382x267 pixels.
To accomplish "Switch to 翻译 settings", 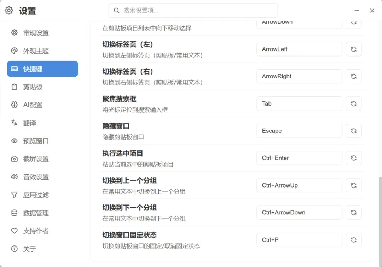I will pos(42,123).
